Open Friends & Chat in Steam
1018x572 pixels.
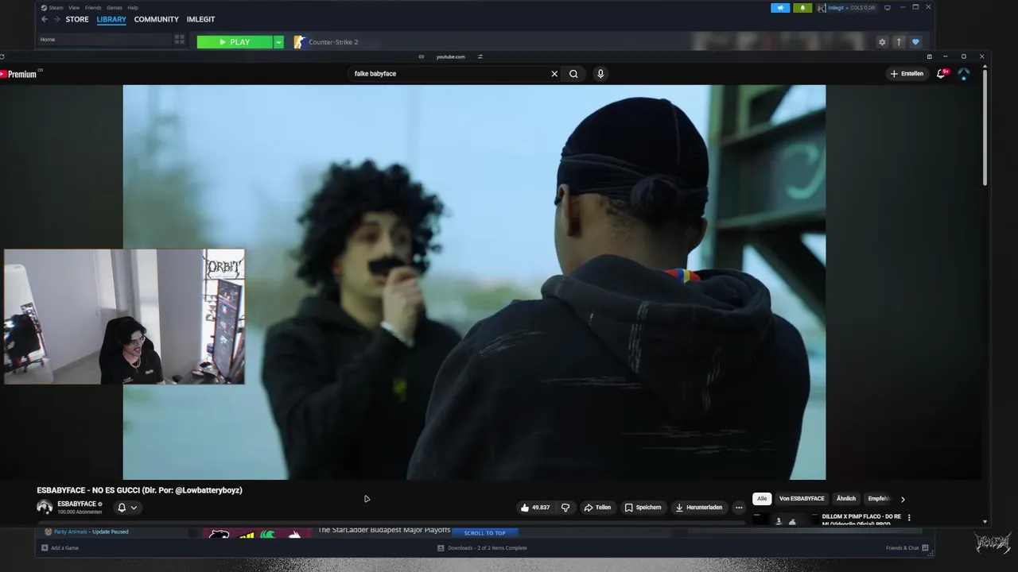click(x=907, y=548)
